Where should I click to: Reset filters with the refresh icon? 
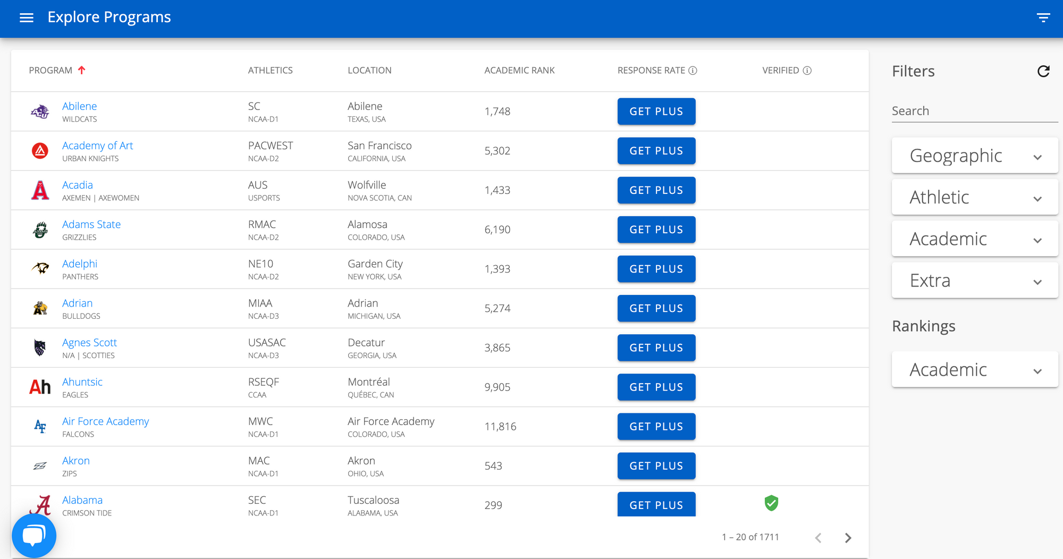point(1043,71)
